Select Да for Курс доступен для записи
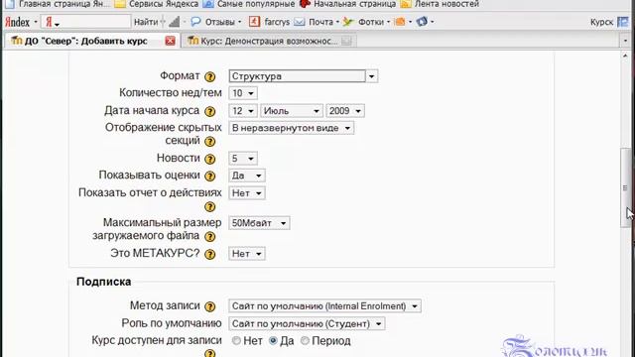The image size is (635, 357). coord(274,341)
